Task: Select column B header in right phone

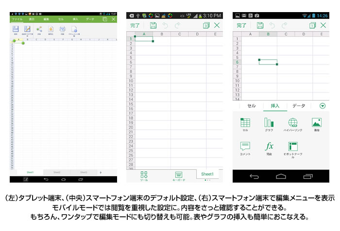Action: [268, 34]
